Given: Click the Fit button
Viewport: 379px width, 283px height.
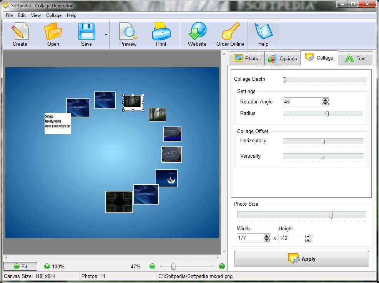Looking at the screenshot, I should click(20, 266).
